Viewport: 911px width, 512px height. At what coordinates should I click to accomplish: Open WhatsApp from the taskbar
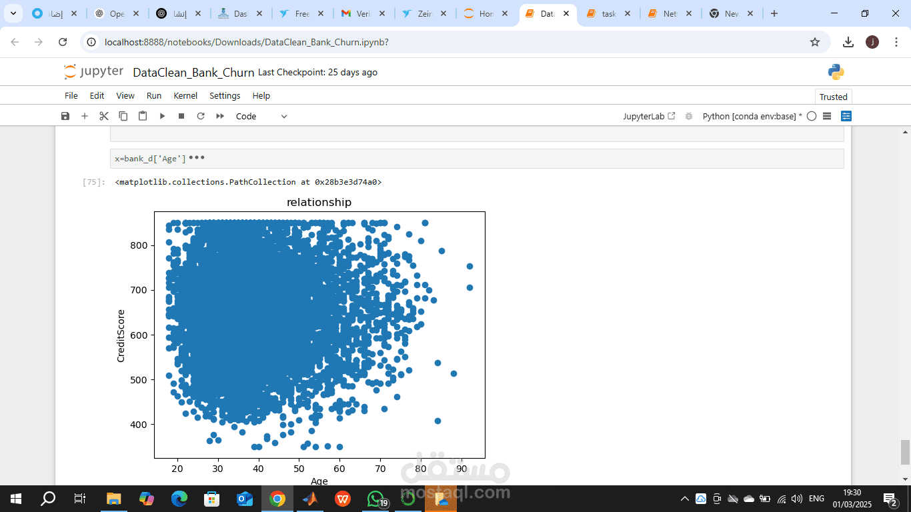(375, 499)
